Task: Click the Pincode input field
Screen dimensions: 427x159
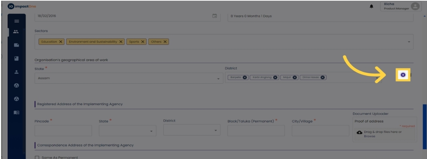Action: point(63,130)
